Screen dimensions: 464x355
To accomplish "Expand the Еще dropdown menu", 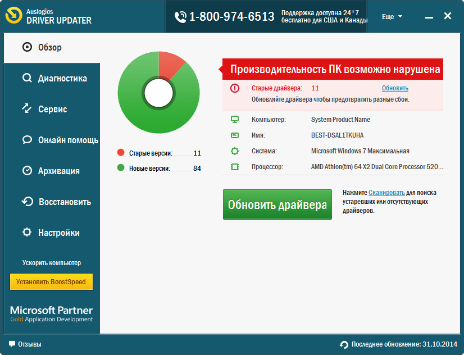I will pos(392,17).
